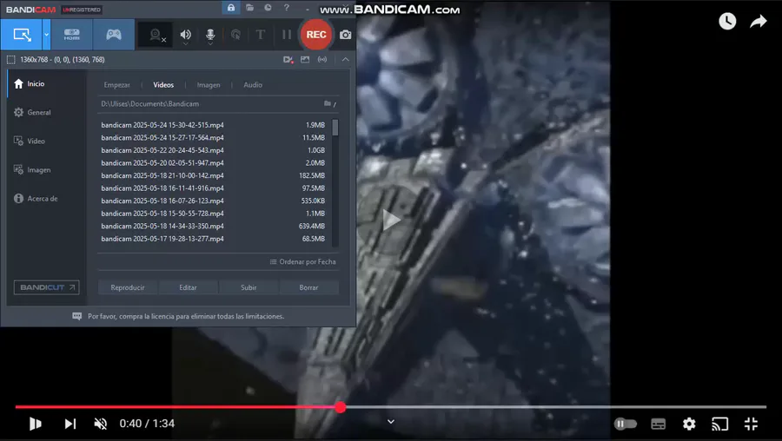The height and width of the screenshot is (441, 782).
Task: Select bandicam 2025-05-18 14-34-33-350.mp4
Action: pyautogui.click(x=214, y=227)
